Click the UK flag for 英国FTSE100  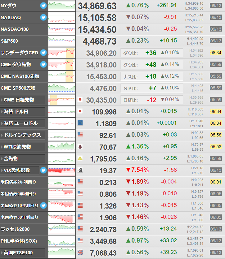(x=80, y=252)
